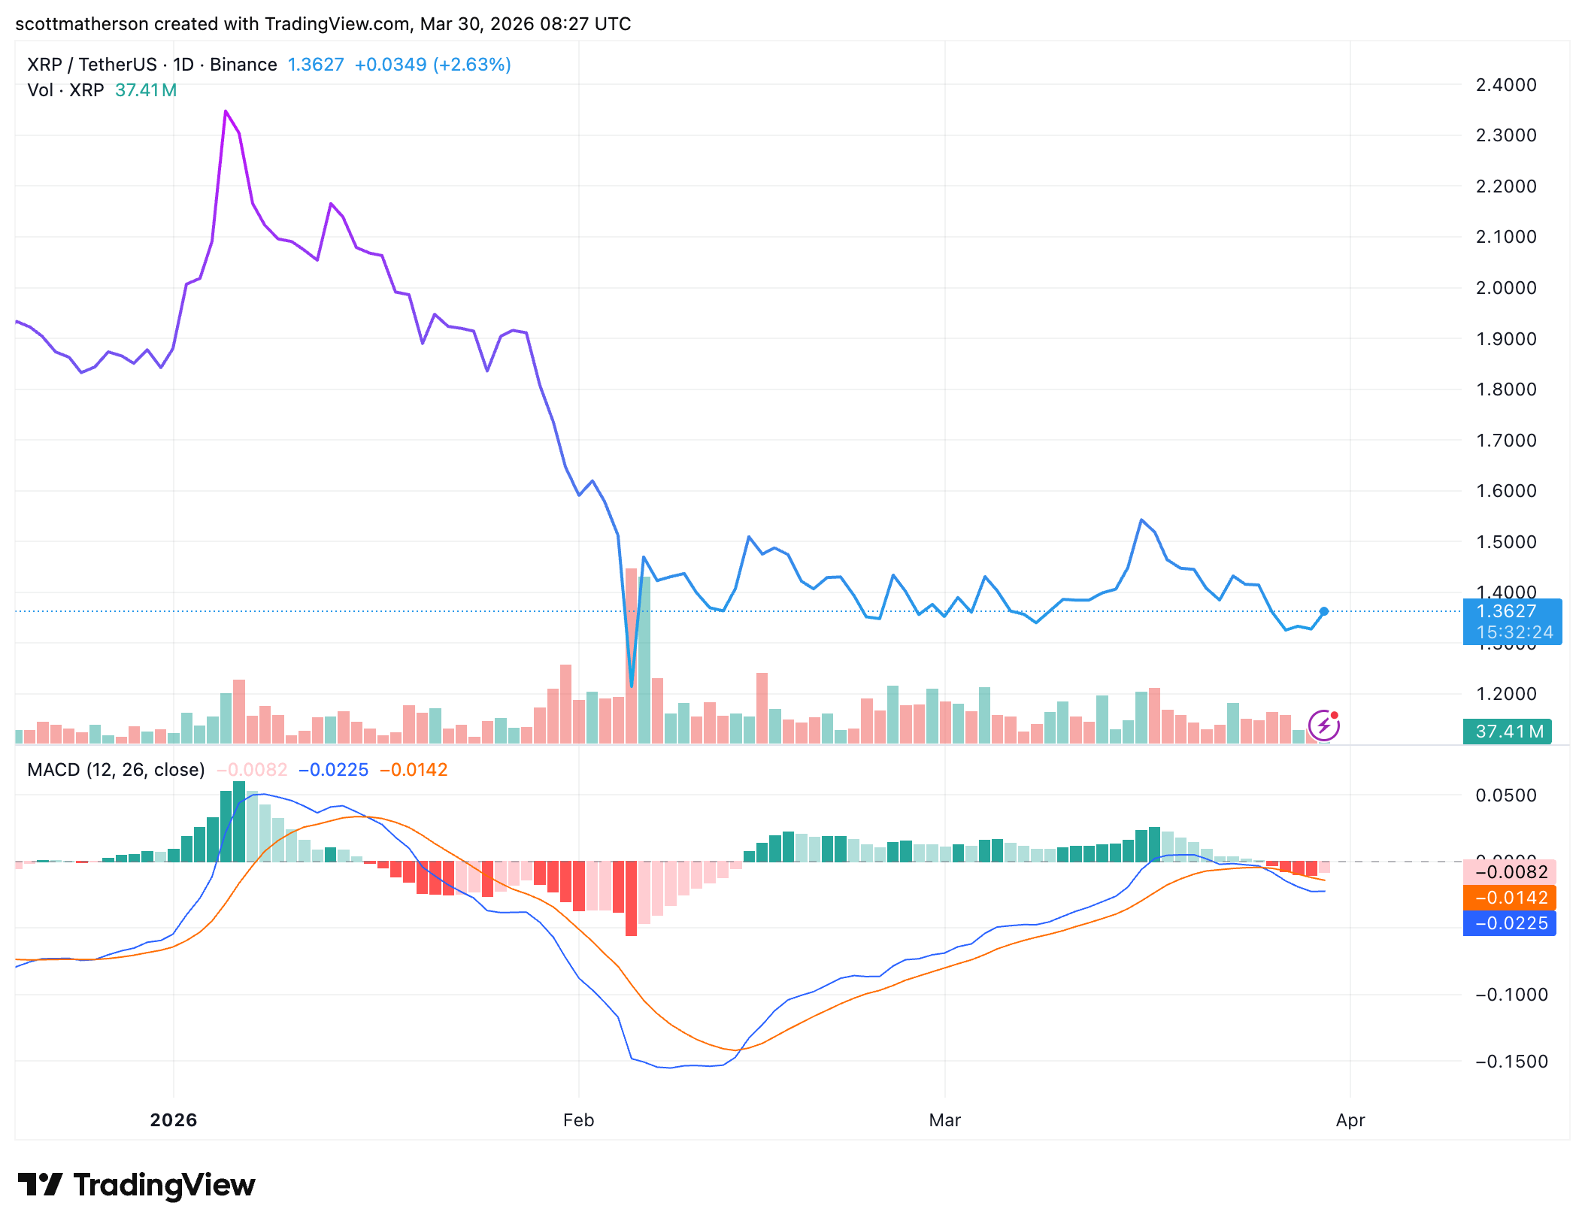Click the Mar label on the time axis

[x=944, y=1120]
